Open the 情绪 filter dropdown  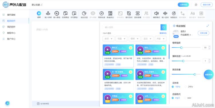134,38
